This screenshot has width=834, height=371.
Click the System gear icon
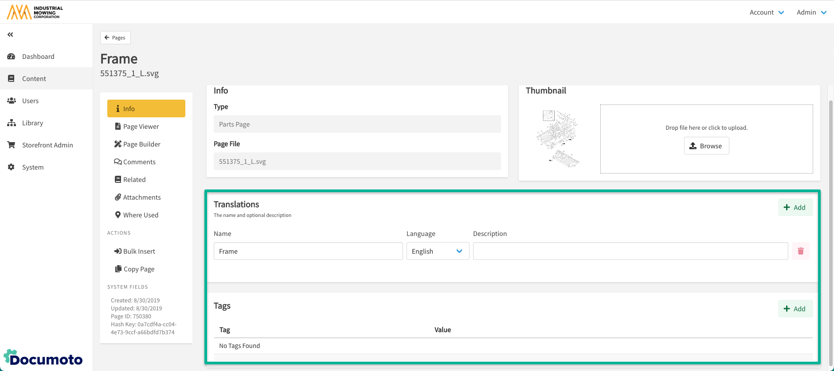click(11, 167)
